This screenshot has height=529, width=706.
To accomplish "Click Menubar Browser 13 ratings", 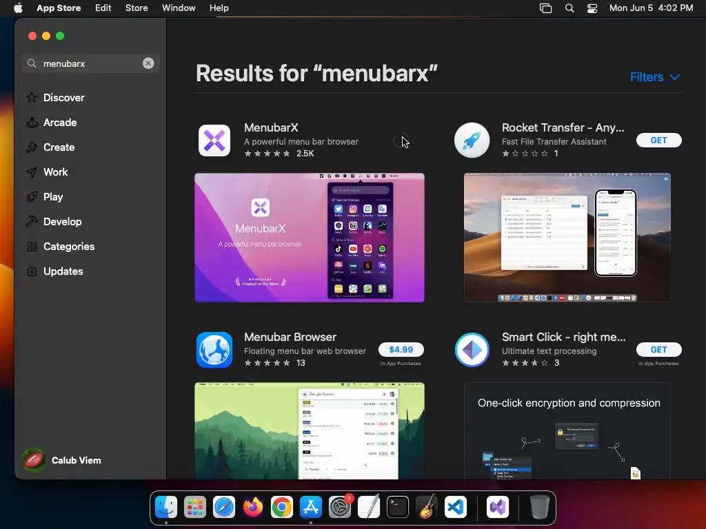I will coord(274,362).
